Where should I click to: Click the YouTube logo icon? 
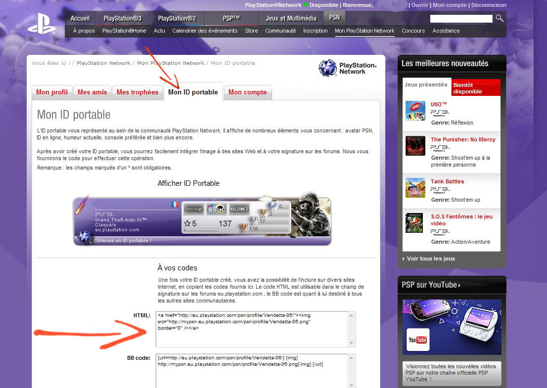tap(417, 340)
